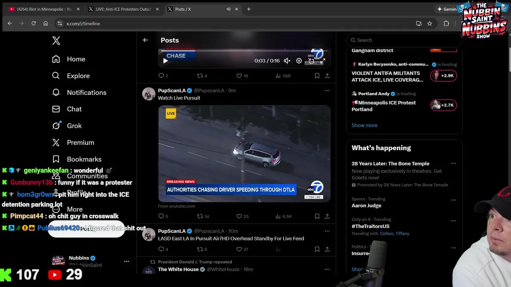Image resolution: width=511 pixels, height=287 pixels.
Task: Open options for 28 Years Later promoted trend
Action: coord(454,163)
